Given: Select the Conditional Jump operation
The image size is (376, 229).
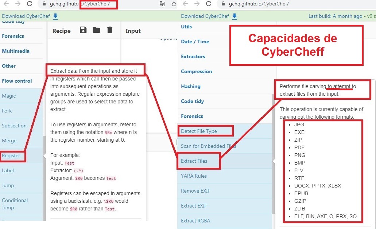Looking at the screenshot, I should pyautogui.click(x=21, y=204).
